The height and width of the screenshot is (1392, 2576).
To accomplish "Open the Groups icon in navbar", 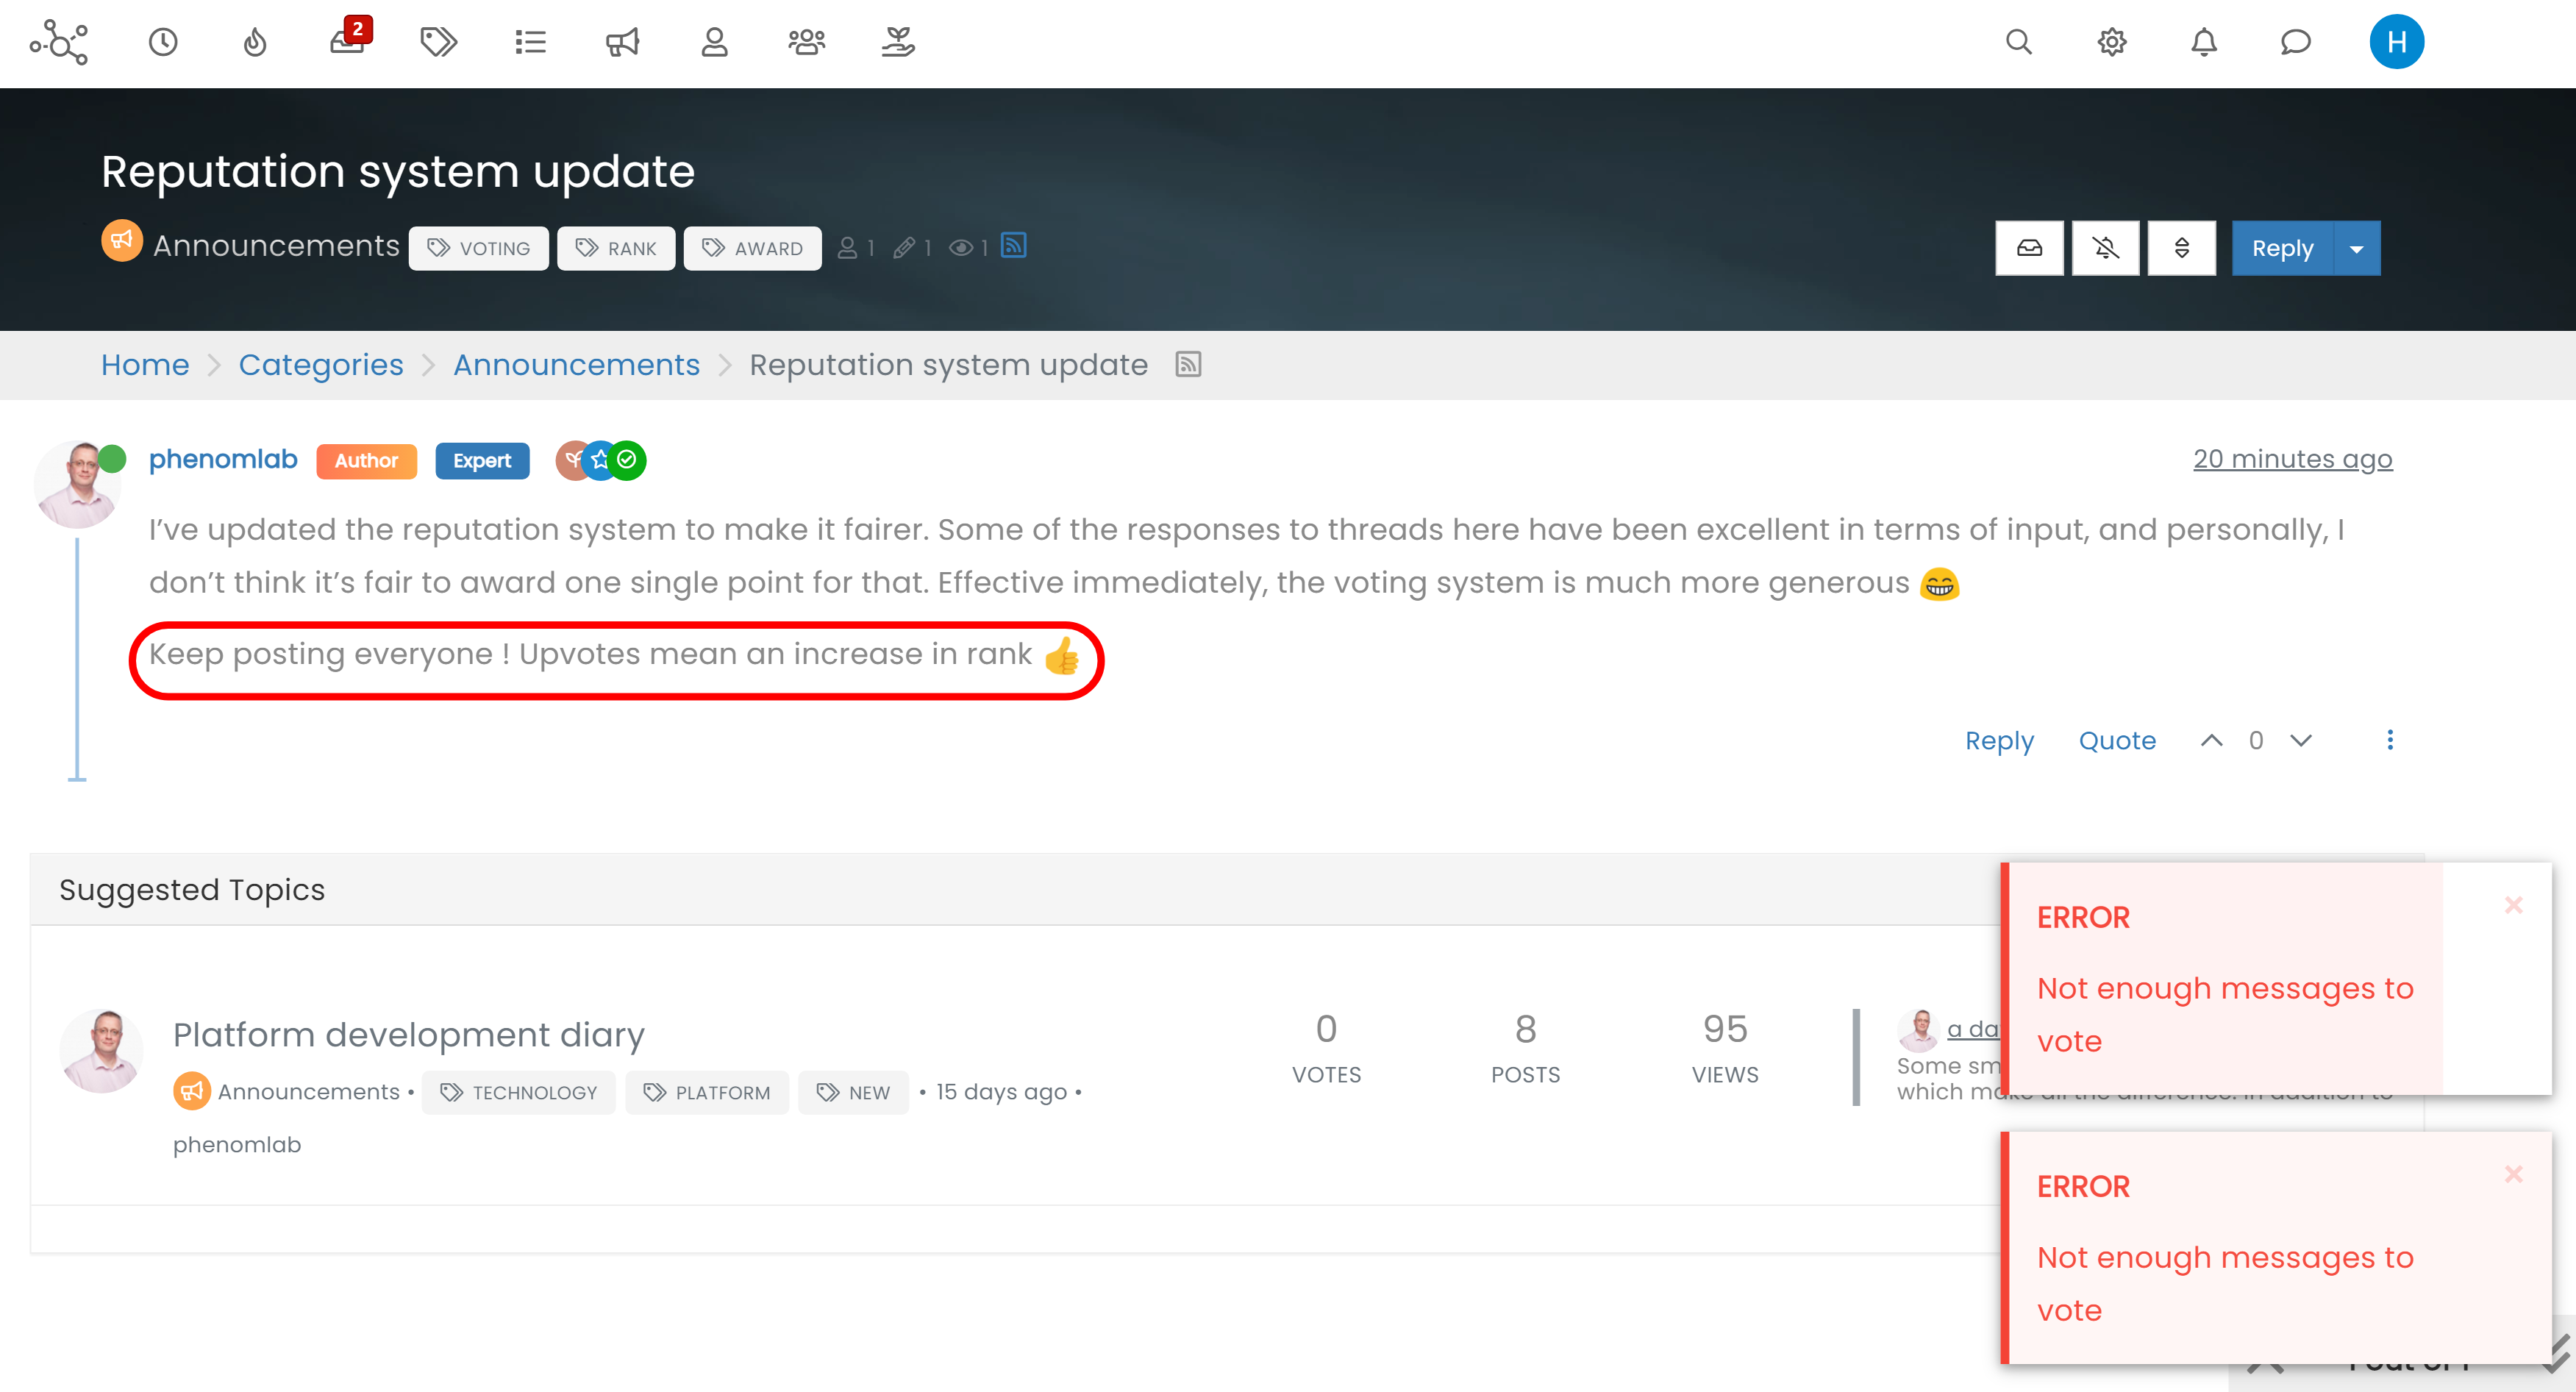I will tap(806, 42).
